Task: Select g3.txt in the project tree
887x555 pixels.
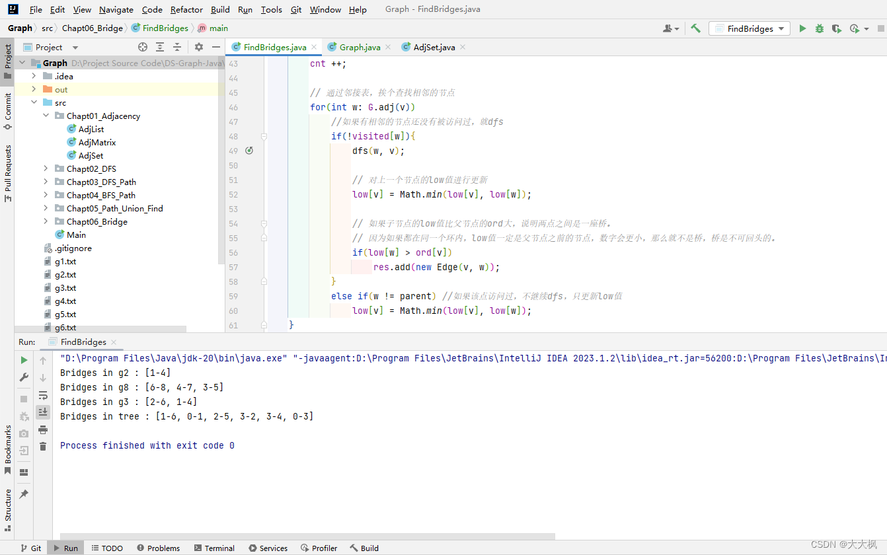Action: click(65, 288)
